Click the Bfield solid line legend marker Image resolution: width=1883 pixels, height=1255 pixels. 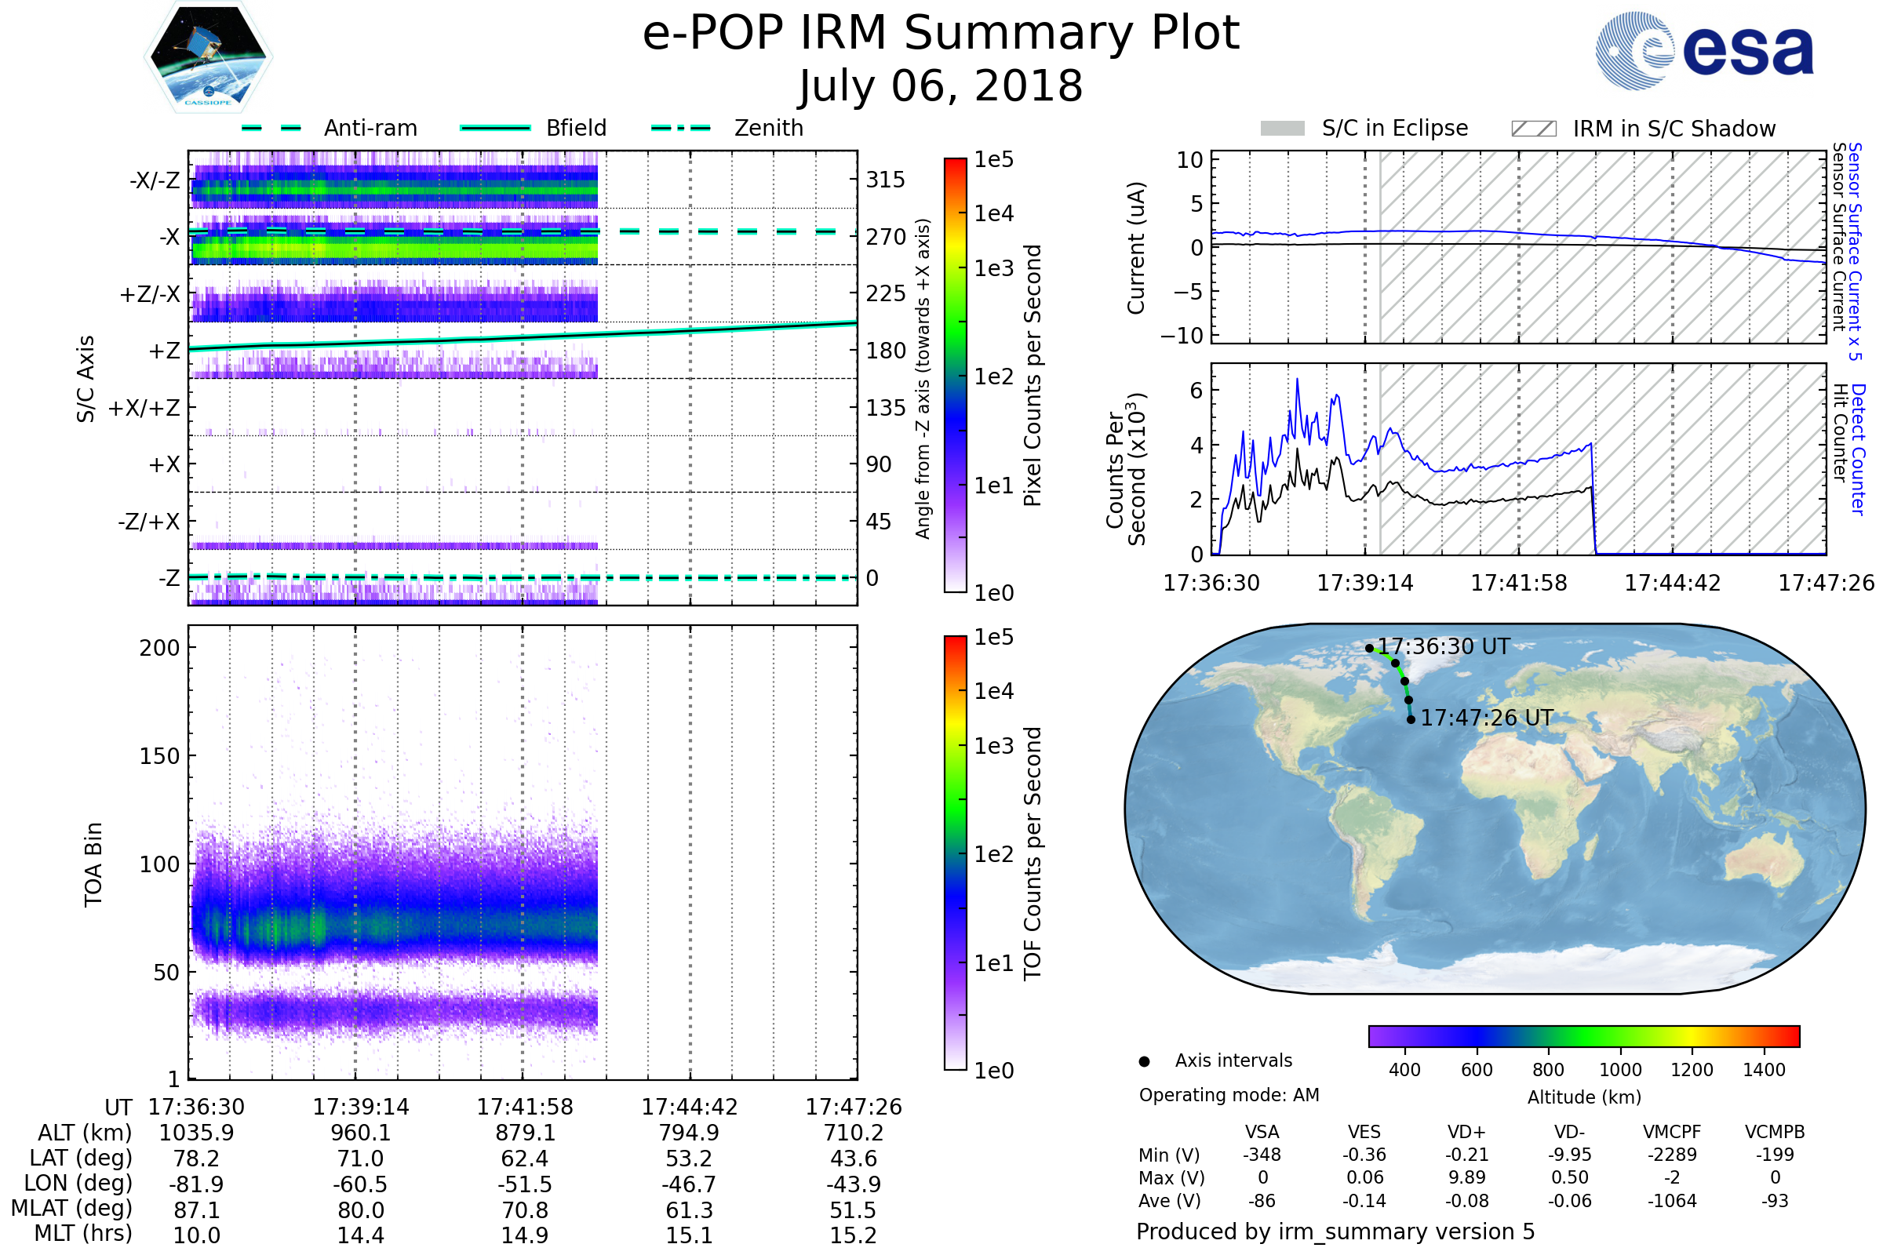pyautogui.click(x=495, y=128)
